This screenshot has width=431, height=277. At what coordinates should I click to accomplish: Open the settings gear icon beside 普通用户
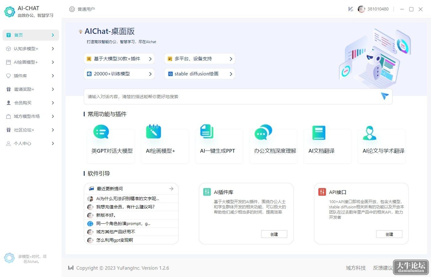pyautogui.click(x=72, y=9)
